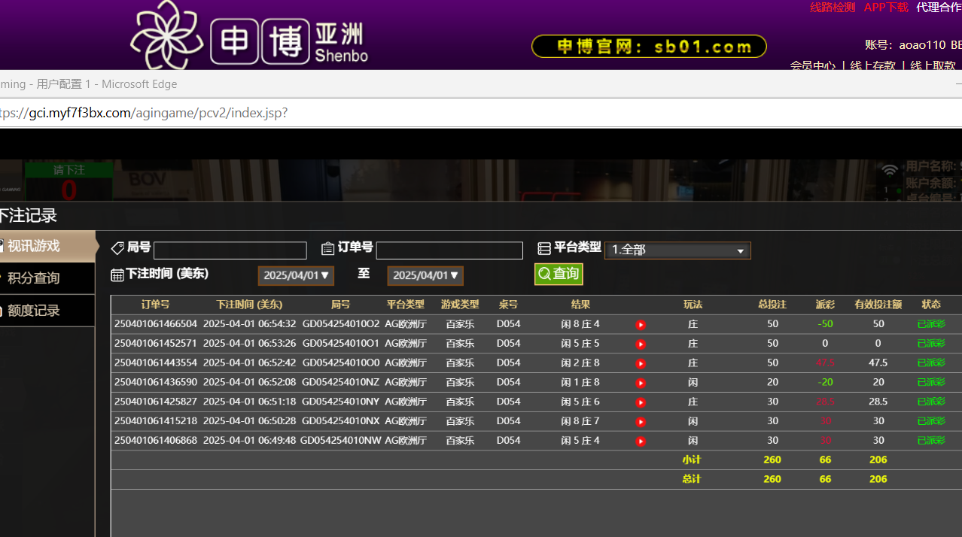
Task: Click into the 局号 input field
Action: click(230, 250)
